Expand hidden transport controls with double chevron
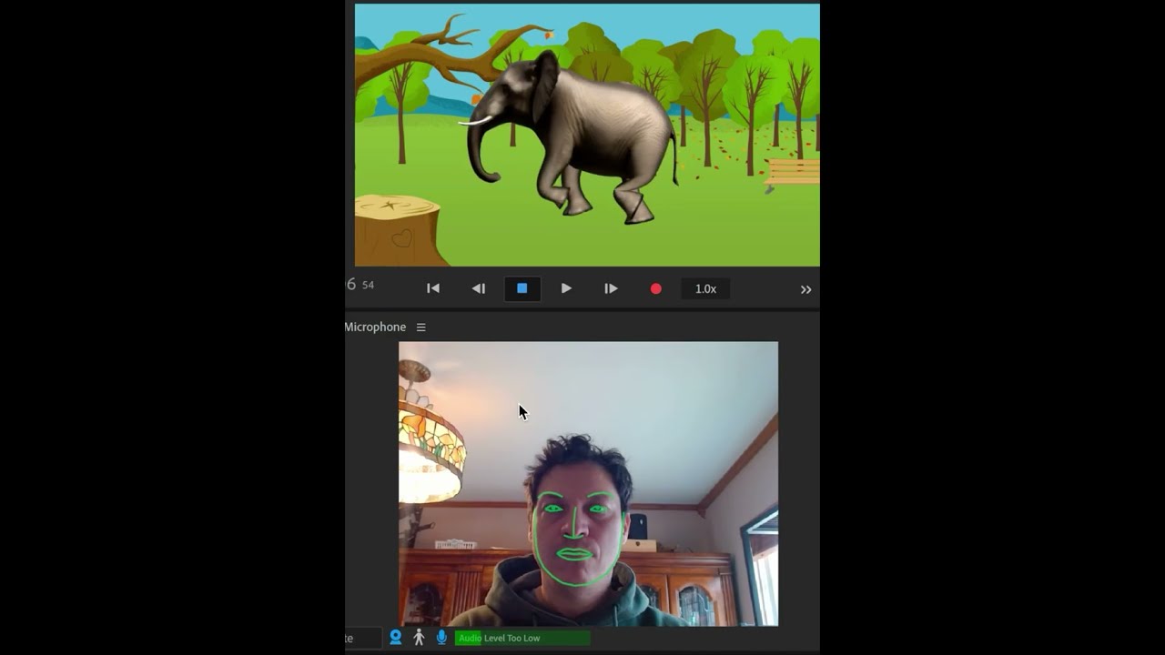The width and height of the screenshot is (1165, 655). click(x=805, y=289)
